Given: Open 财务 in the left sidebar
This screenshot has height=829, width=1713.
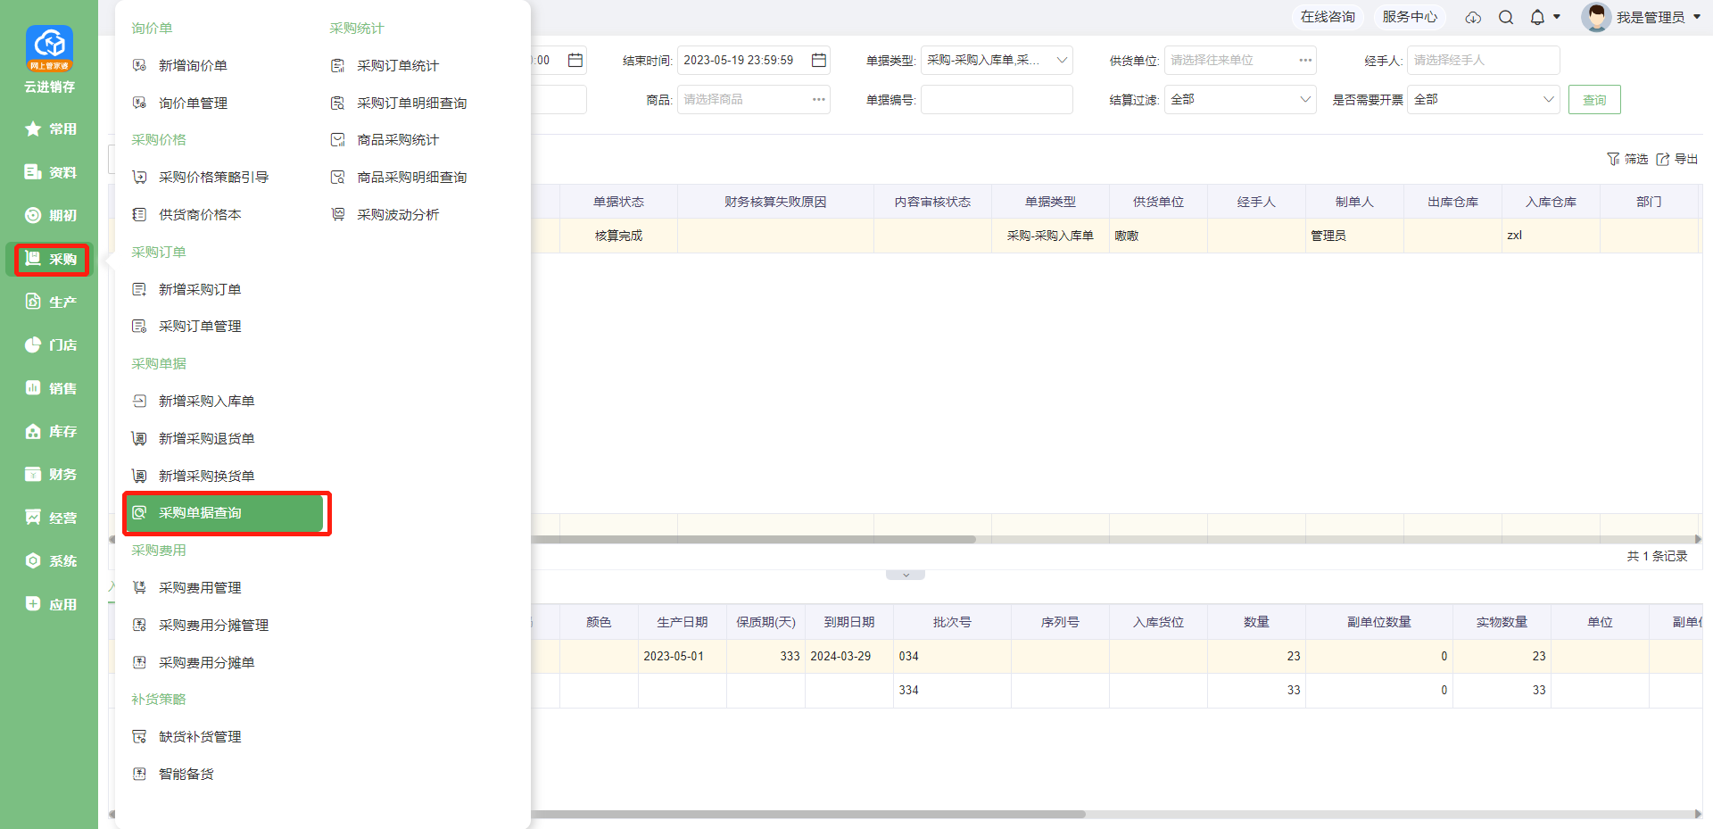Looking at the screenshot, I should 51,474.
